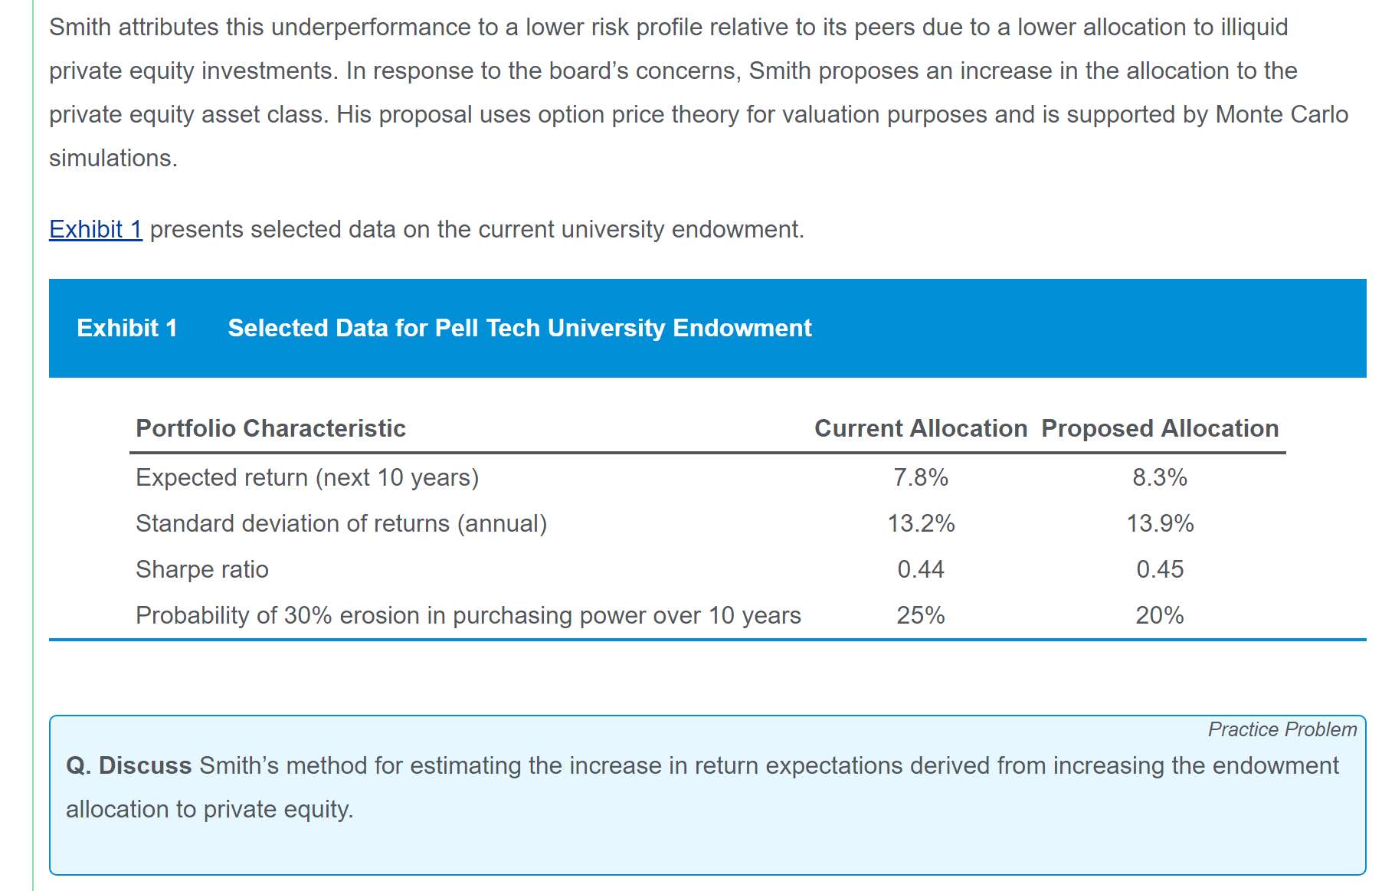The width and height of the screenshot is (1382, 891).
Task: Click the Practice Problem label
Action: pyautogui.click(x=1282, y=729)
